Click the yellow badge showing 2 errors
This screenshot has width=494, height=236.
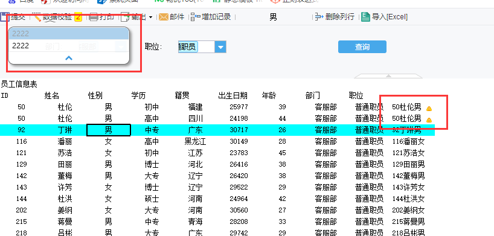[78, 17]
